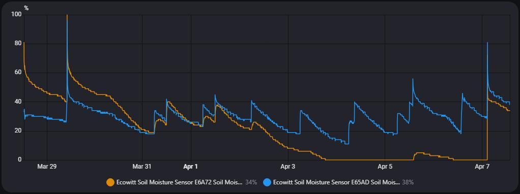Viewport: 520px width, 194px height.
Task: Click the Mar 29 x-axis label
Action: [x=47, y=167]
